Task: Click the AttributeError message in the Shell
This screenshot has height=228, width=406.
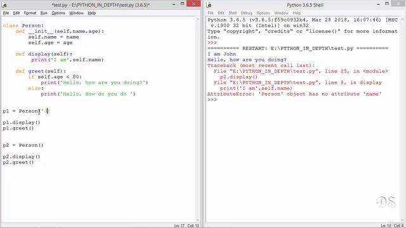Action: click(294, 94)
